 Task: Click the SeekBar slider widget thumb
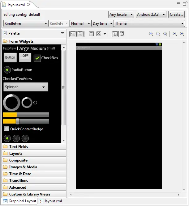(x=18, y=121)
